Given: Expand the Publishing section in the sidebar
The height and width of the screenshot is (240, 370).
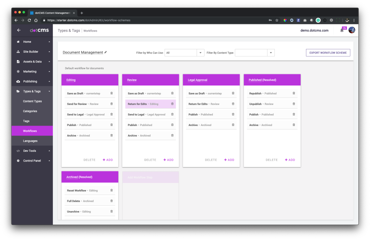Looking at the screenshot, I should pos(32,81).
